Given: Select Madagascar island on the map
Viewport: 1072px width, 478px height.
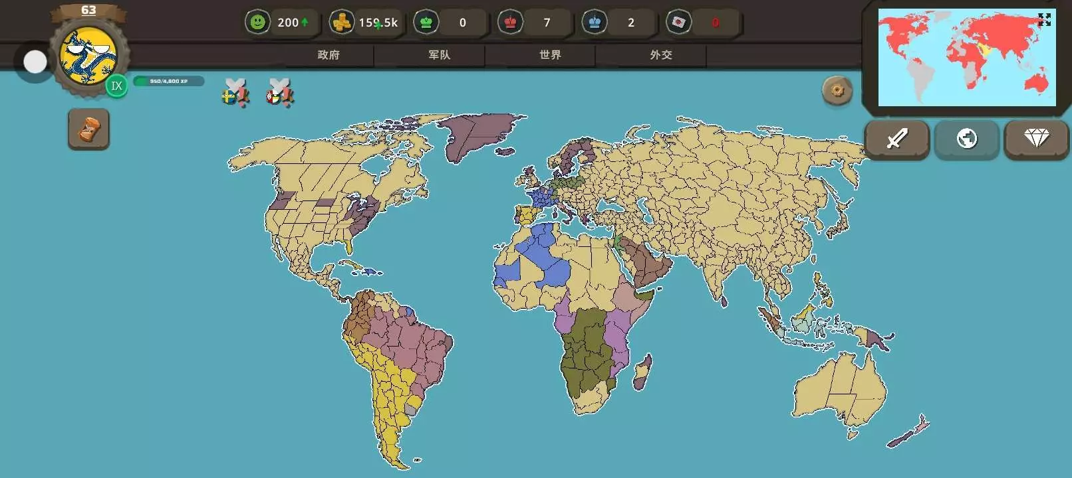Looking at the screenshot, I should coord(642,372).
